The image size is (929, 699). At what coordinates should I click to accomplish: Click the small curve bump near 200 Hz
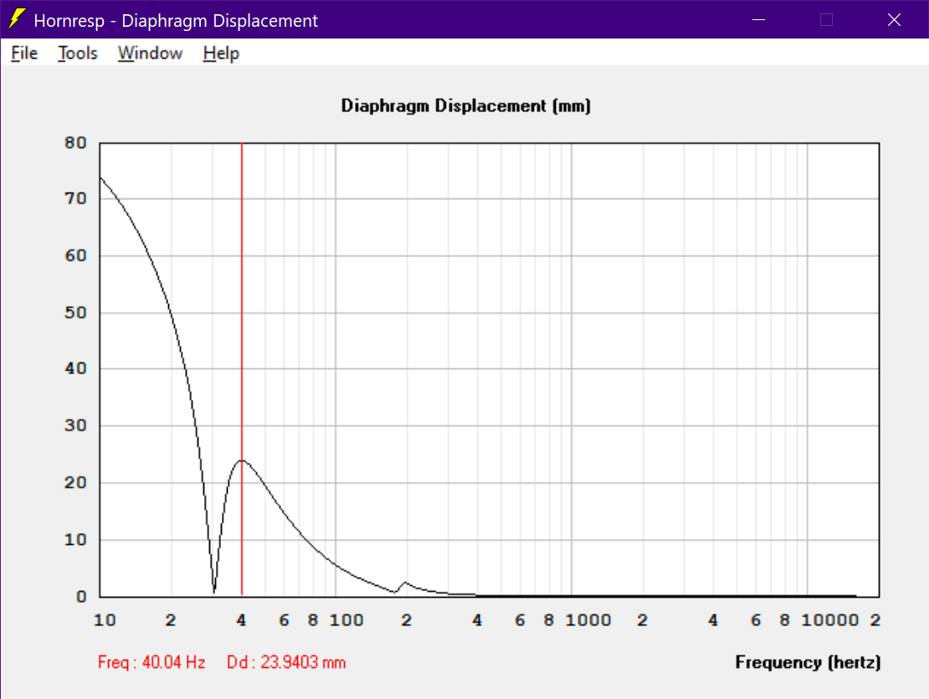point(405,583)
